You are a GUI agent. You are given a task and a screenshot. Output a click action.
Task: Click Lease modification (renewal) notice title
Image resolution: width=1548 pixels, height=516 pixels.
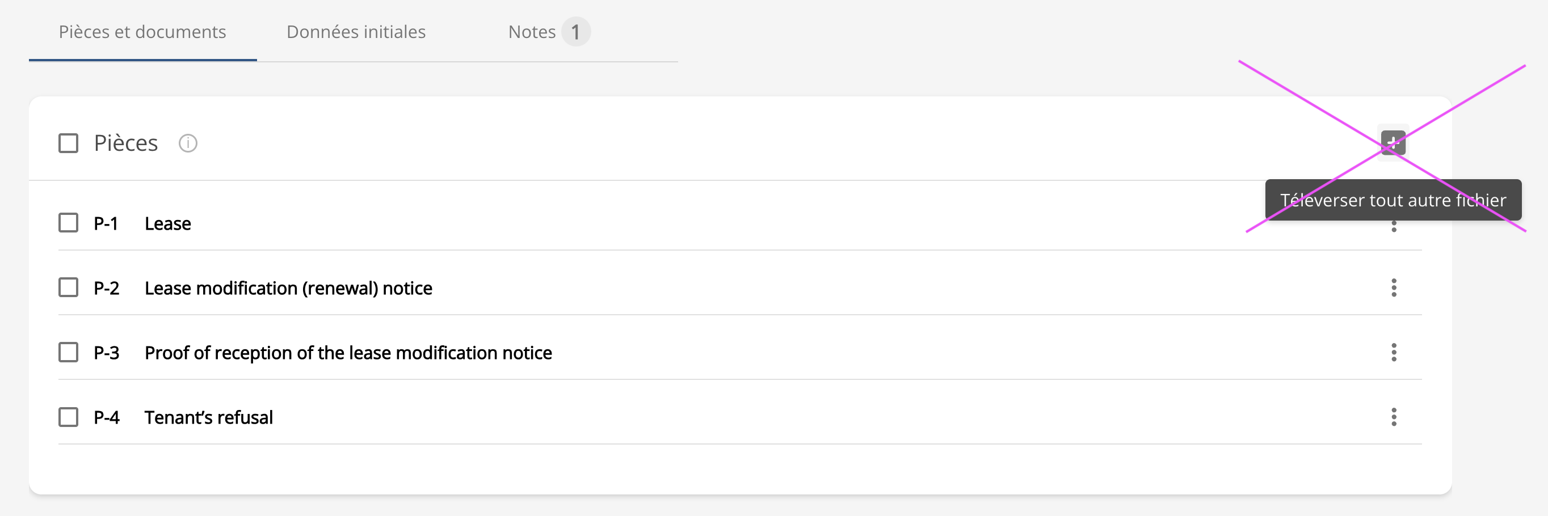[288, 288]
